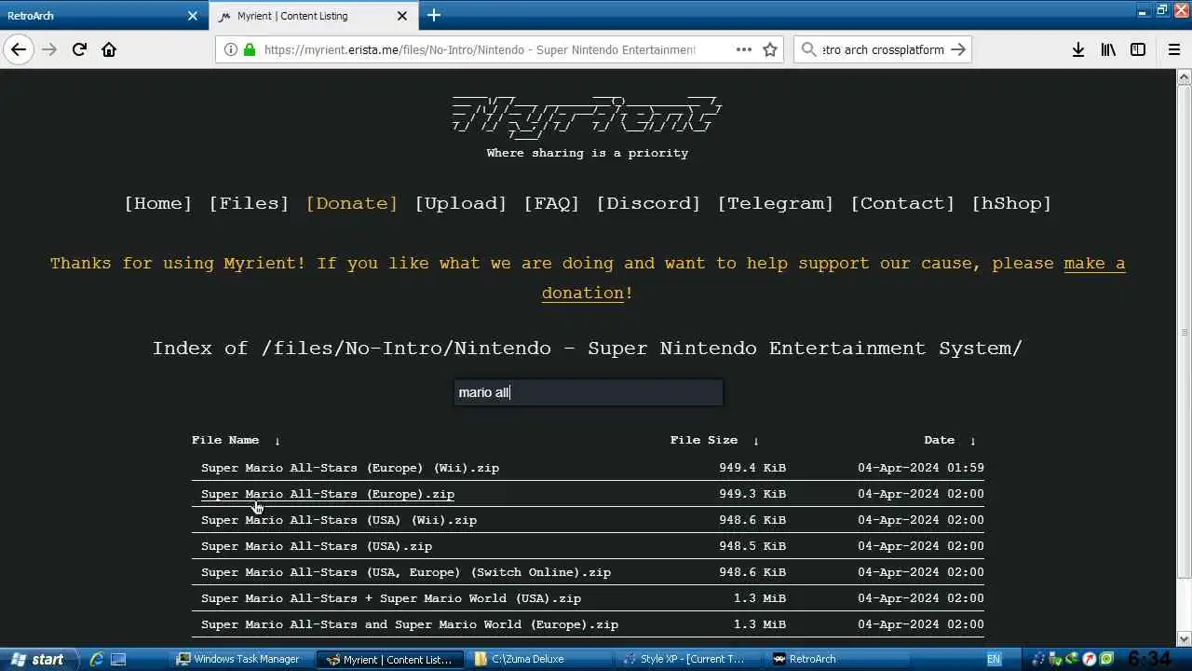Reload the current page
Image resolution: width=1192 pixels, height=671 pixels.
tap(79, 49)
